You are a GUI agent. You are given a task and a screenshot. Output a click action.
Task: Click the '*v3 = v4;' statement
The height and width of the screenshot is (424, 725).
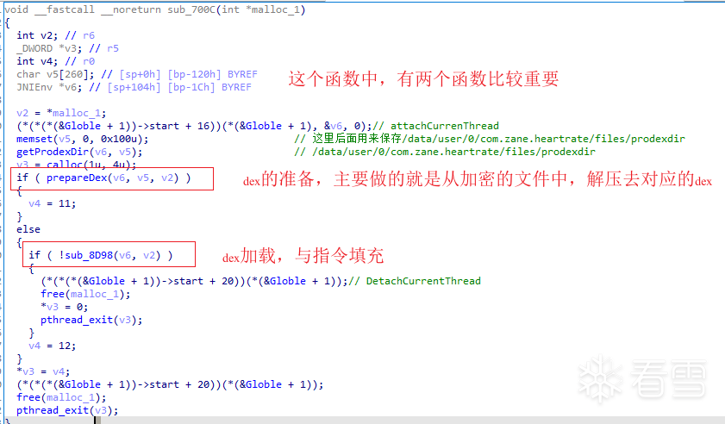[x=43, y=372]
